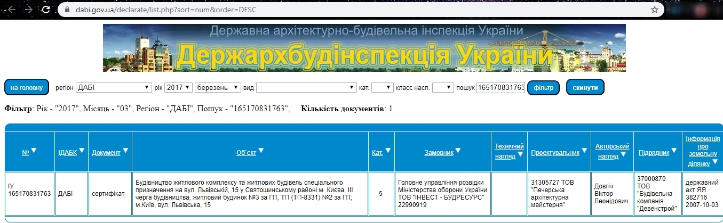Go forward with the browser forward arrow
Viewport: 723px width, 223px height.
[28, 10]
